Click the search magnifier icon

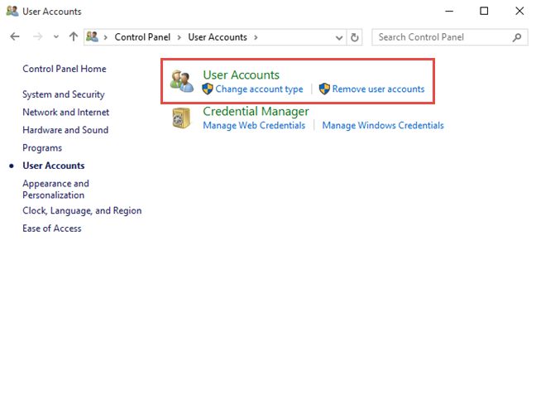pos(517,37)
